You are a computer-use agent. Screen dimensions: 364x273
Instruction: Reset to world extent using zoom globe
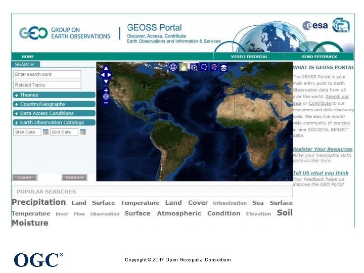[106, 97]
